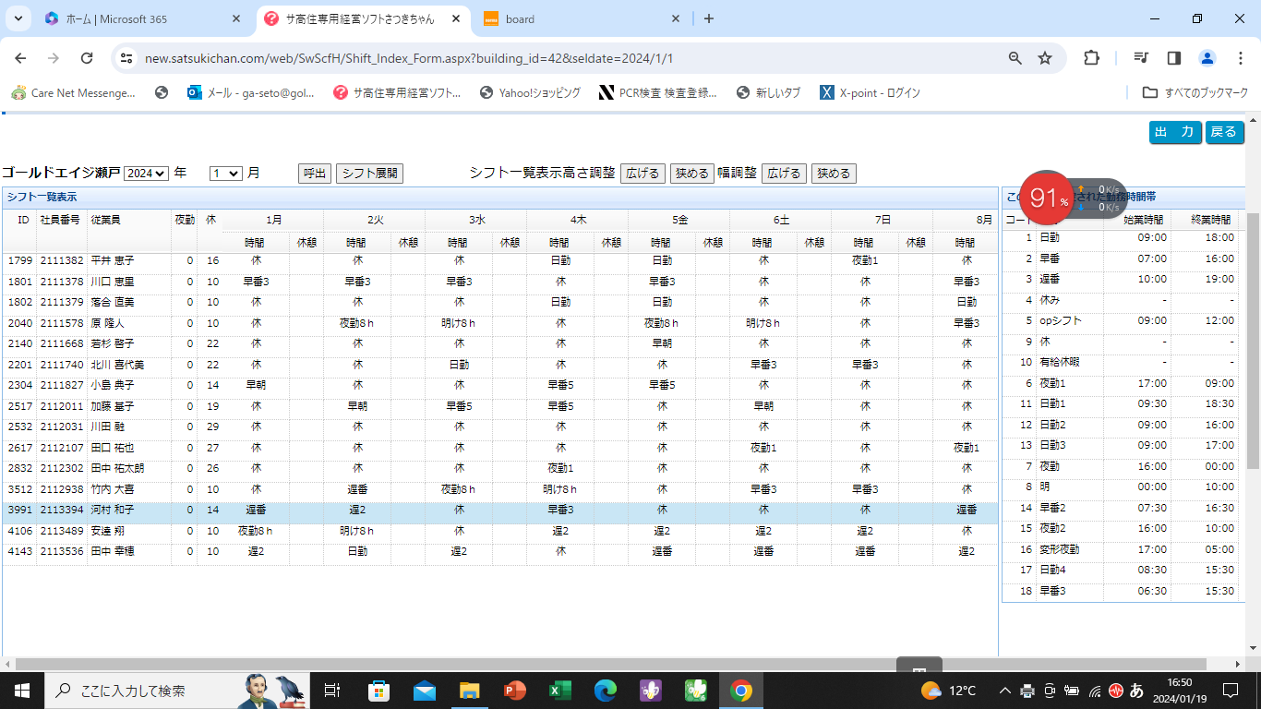Open the X-point ログイン bookmark

click(870, 92)
